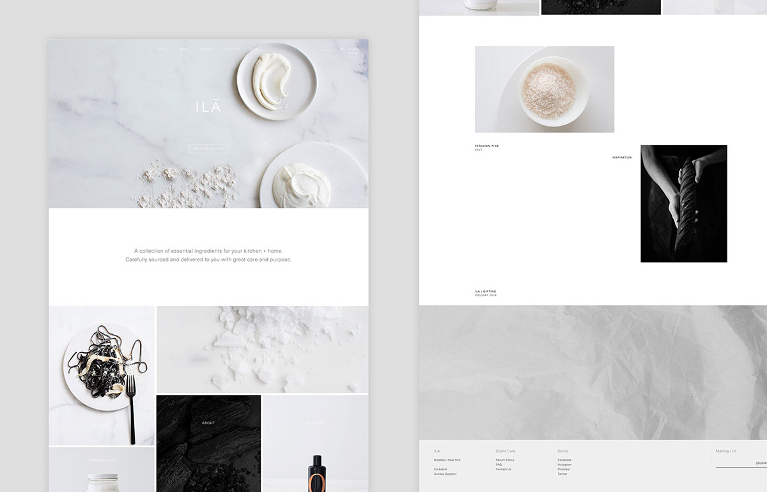Click the Contact Us footer link
This screenshot has width=767, height=492.
point(504,469)
